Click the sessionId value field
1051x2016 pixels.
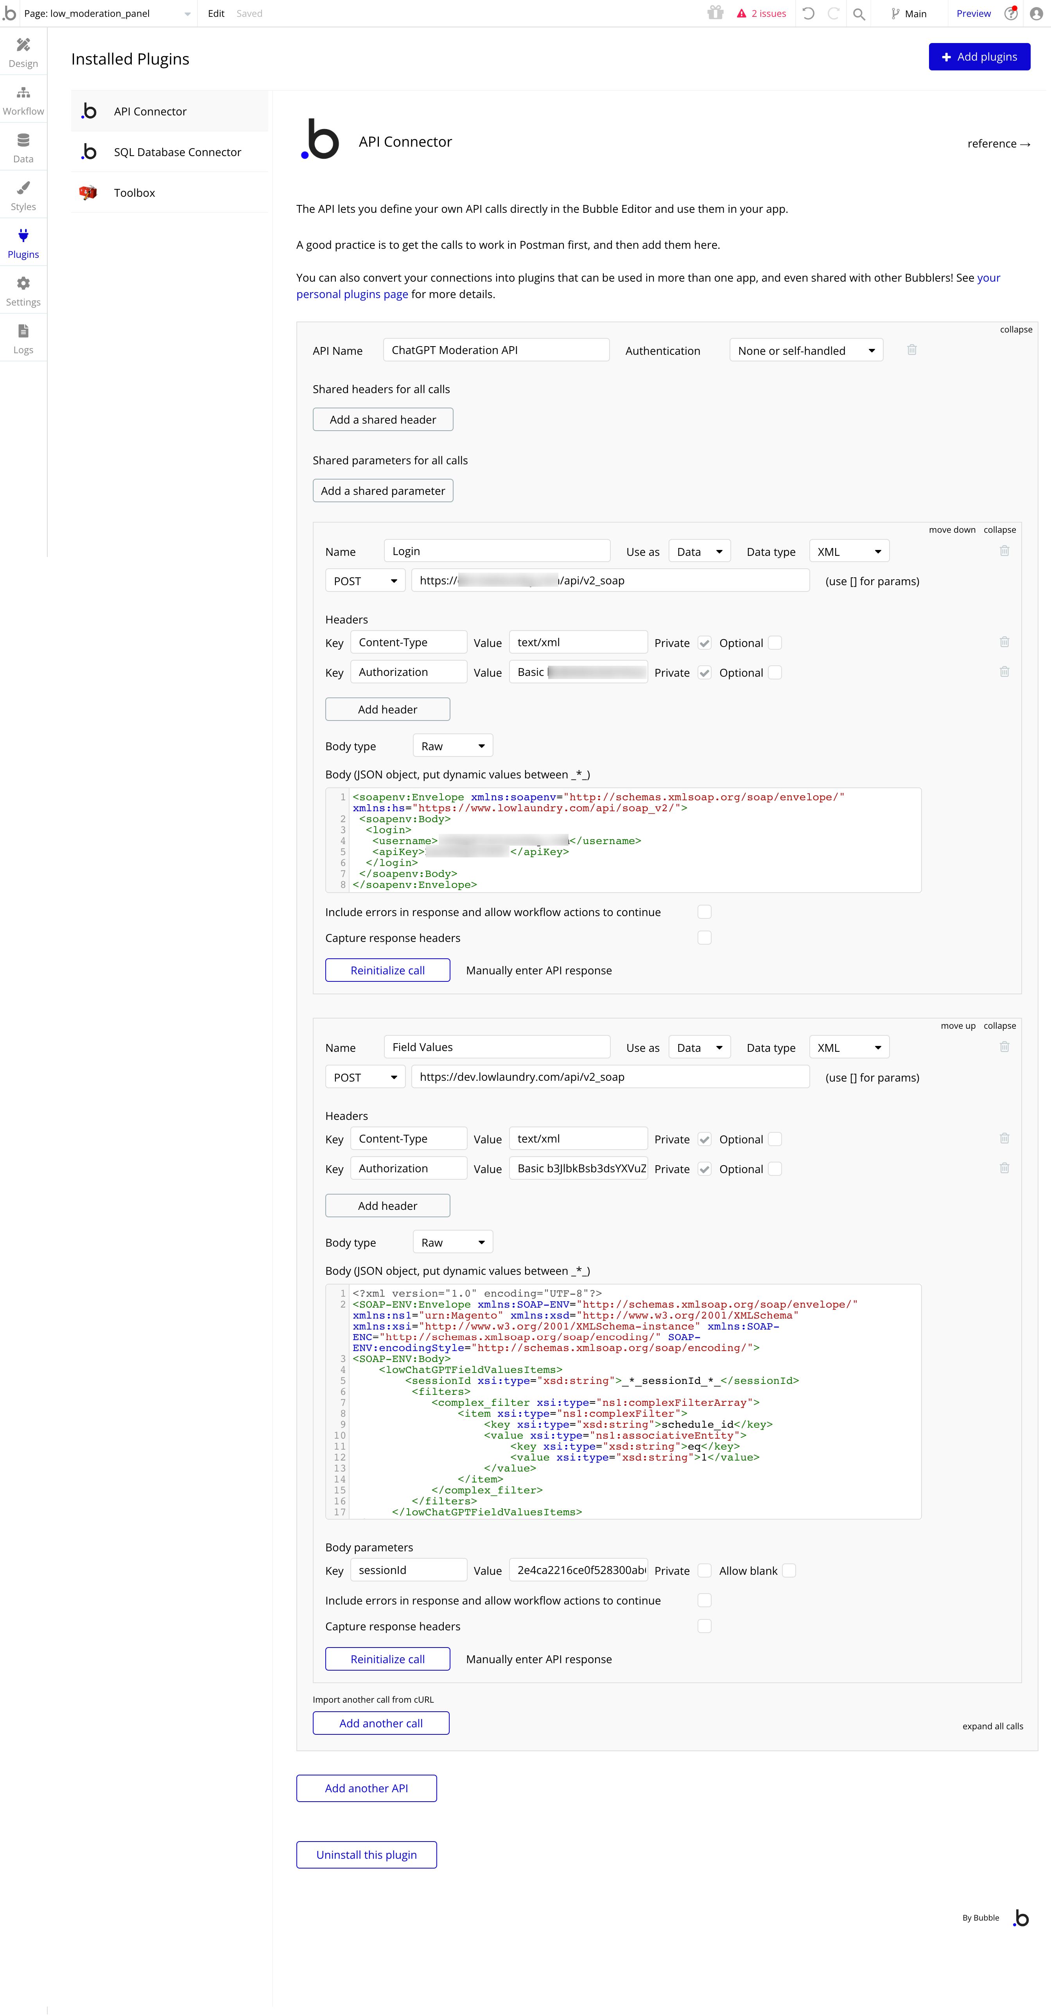click(x=578, y=1570)
